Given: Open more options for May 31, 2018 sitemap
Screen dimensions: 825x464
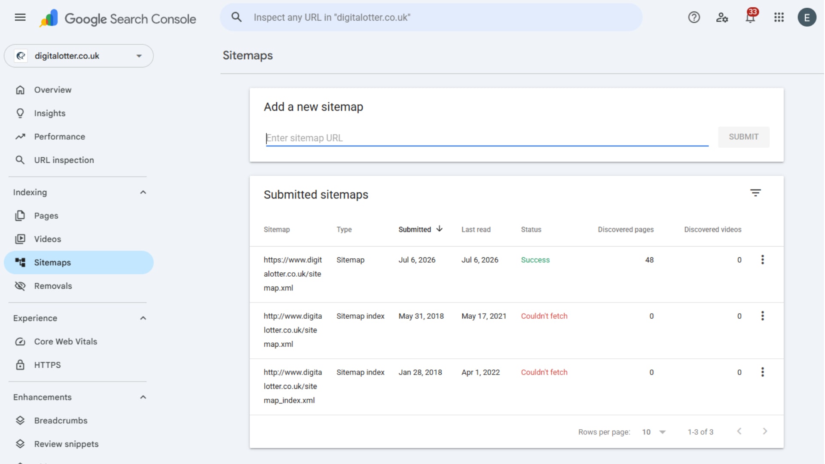Looking at the screenshot, I should [763, 316].
